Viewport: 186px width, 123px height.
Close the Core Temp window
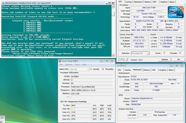click(112, 61)
